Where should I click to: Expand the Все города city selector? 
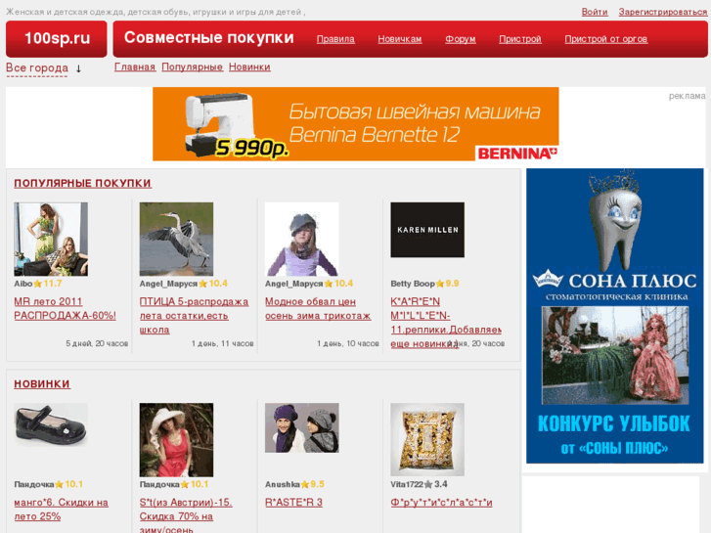37,68
